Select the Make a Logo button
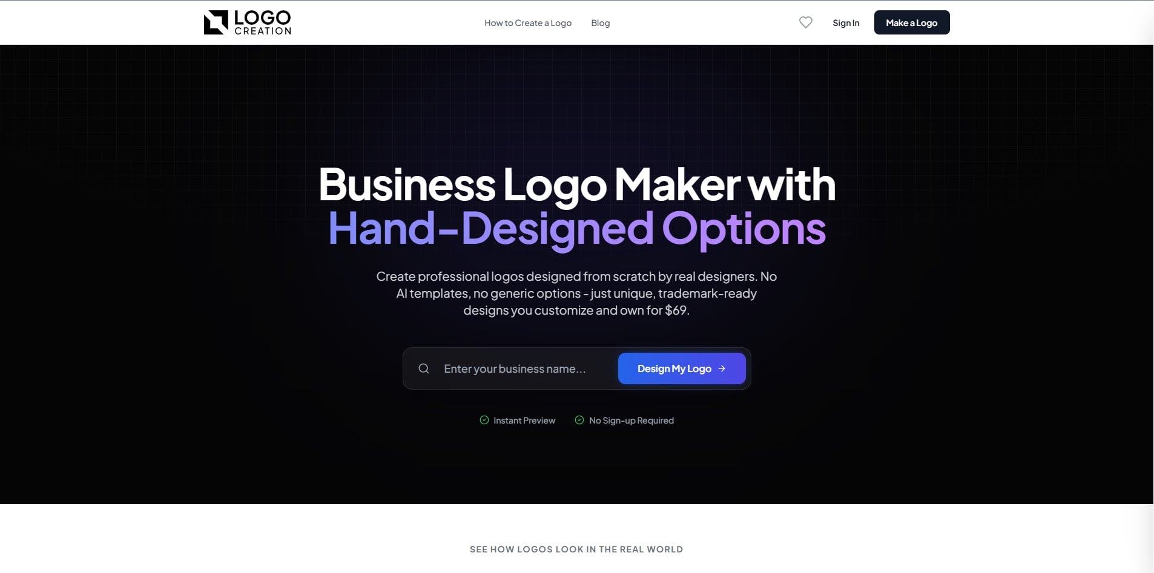 click(912, 22)
